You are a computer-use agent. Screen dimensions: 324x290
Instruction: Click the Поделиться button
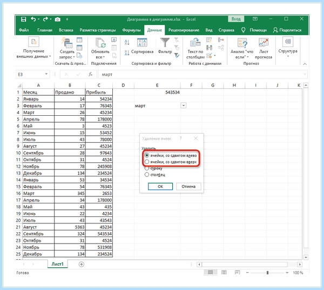click(x=287, y=30)
